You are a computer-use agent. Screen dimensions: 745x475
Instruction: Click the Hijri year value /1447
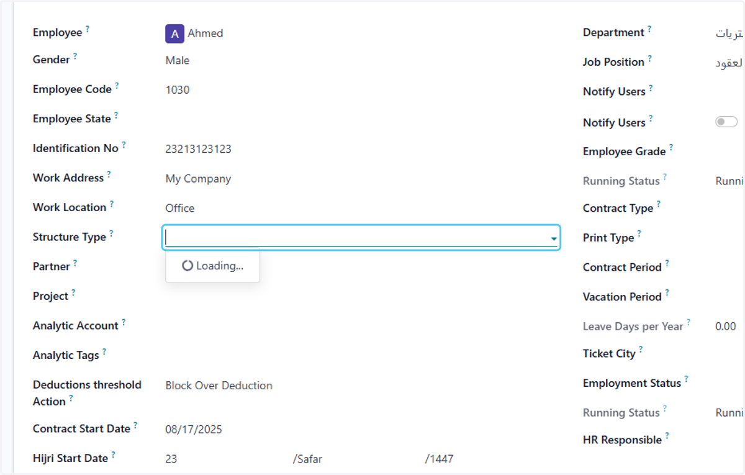[439, 459]
